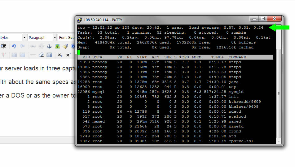295x167 pixels.
Task: Click the top command in row 16909
Action: pos(232,87)
